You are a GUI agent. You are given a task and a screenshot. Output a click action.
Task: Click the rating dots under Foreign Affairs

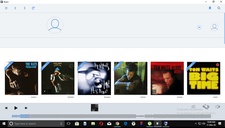35,97
